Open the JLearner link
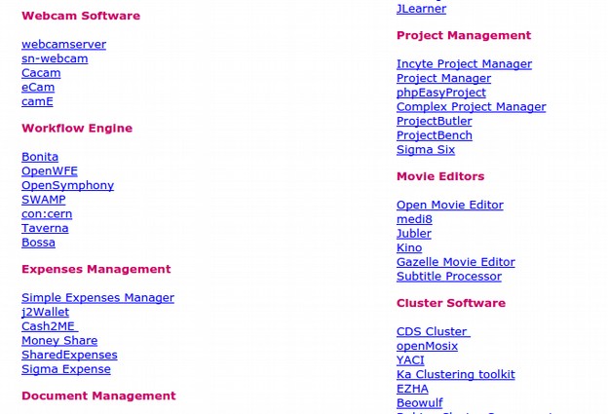The width and height of the screenshot is (608, 414). [421, 9]
